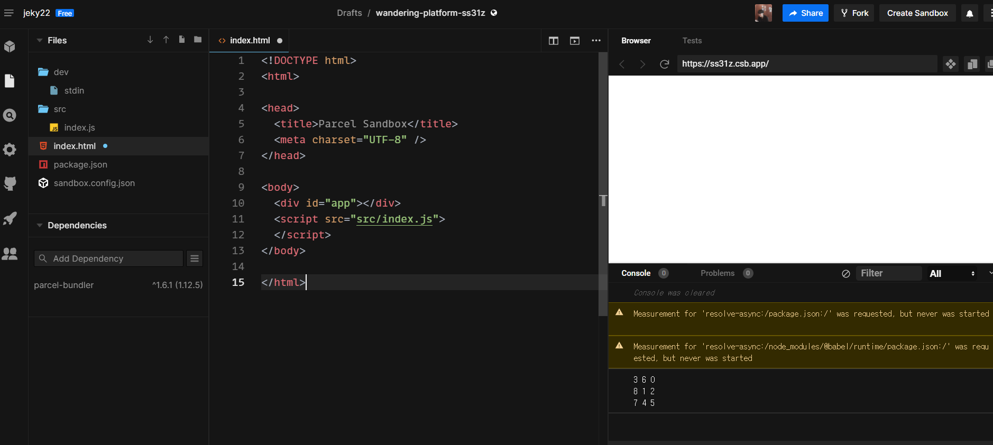Click the Free plan badge

pos(65,13)
